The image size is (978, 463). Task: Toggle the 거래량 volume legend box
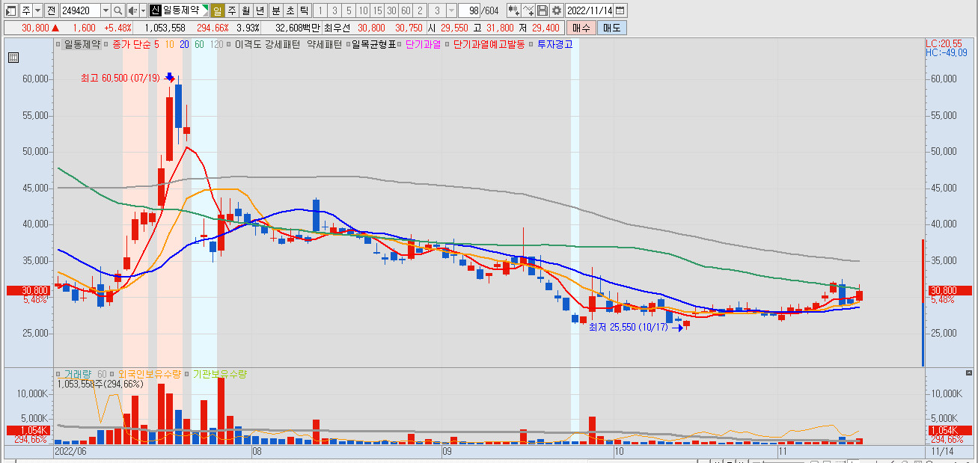pyautogui.click(x=59, y=373)
